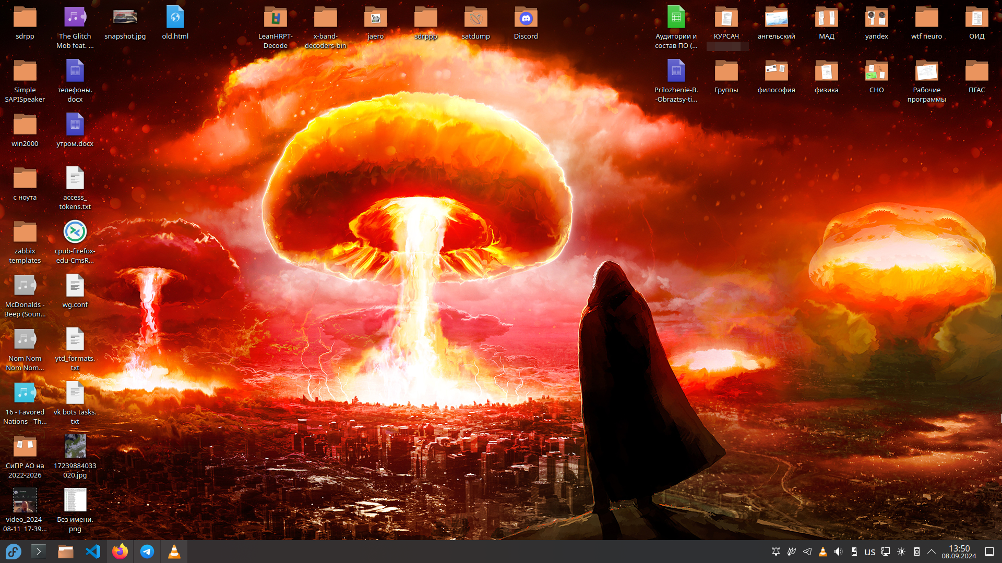Image resolution: width=1002 pixels, height=563 pixels.
Task: Open the removable USB devices applet
Action: (x=854, y=552)
